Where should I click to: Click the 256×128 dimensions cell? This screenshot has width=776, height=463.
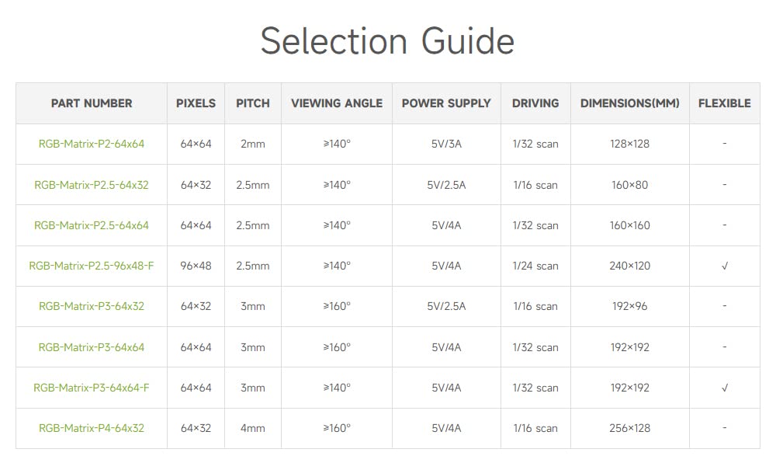pyautogui.click(x=629, y=428)
